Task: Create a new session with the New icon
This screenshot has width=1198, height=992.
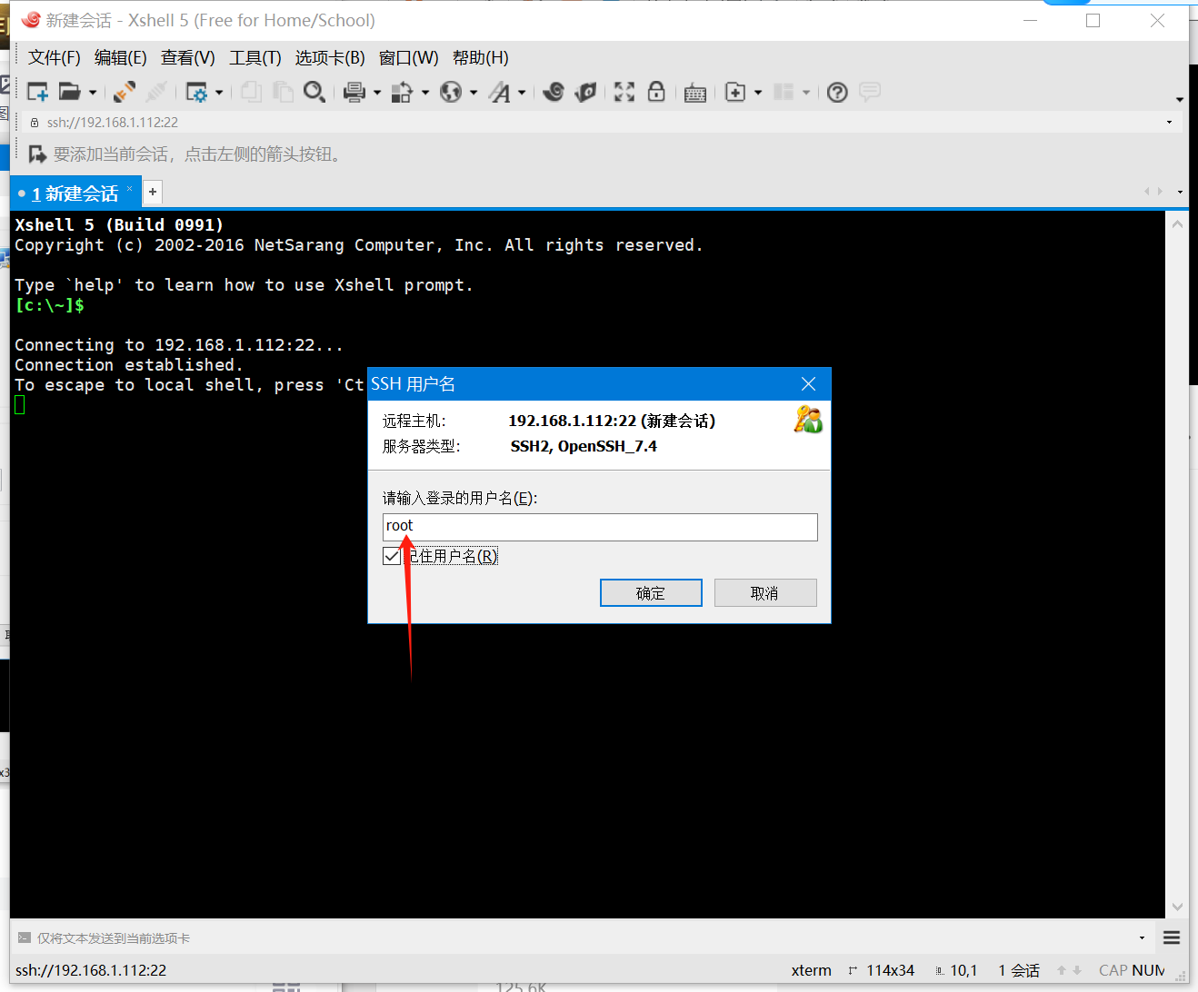Action: pos(37,91)
